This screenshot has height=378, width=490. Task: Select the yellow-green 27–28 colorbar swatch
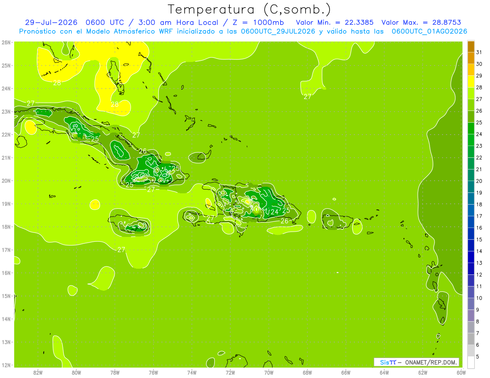[x=471, y=94]
